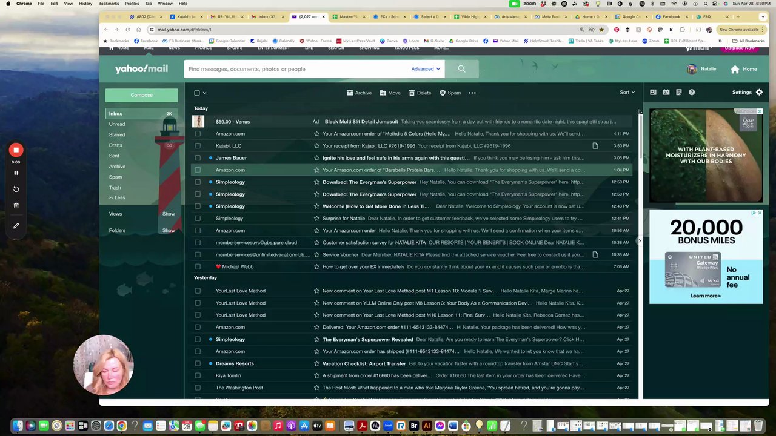
Task: Go to Yahoo Home via house icon
Action: pos(735,69)
